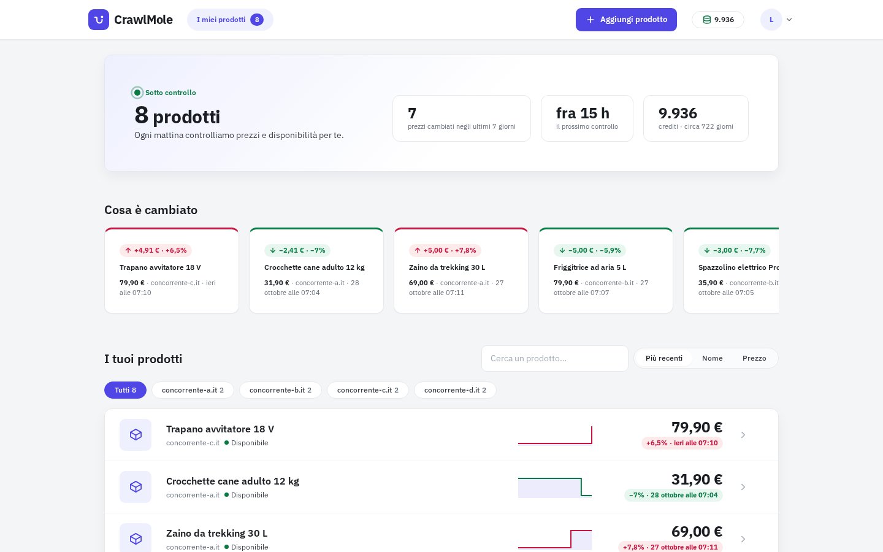Viewport: 883px width, 552px height.
Task: Sort products by Prezzo
Action: click(754, 358)
